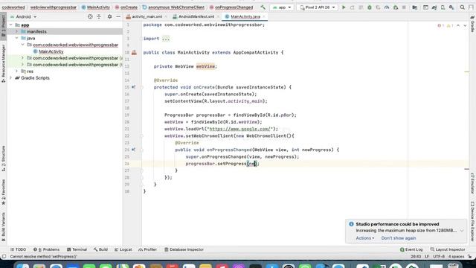Screen dimensions: 476x268
Task: Collapse the onCreate method fold marker
Action: [x=141, y=87]
